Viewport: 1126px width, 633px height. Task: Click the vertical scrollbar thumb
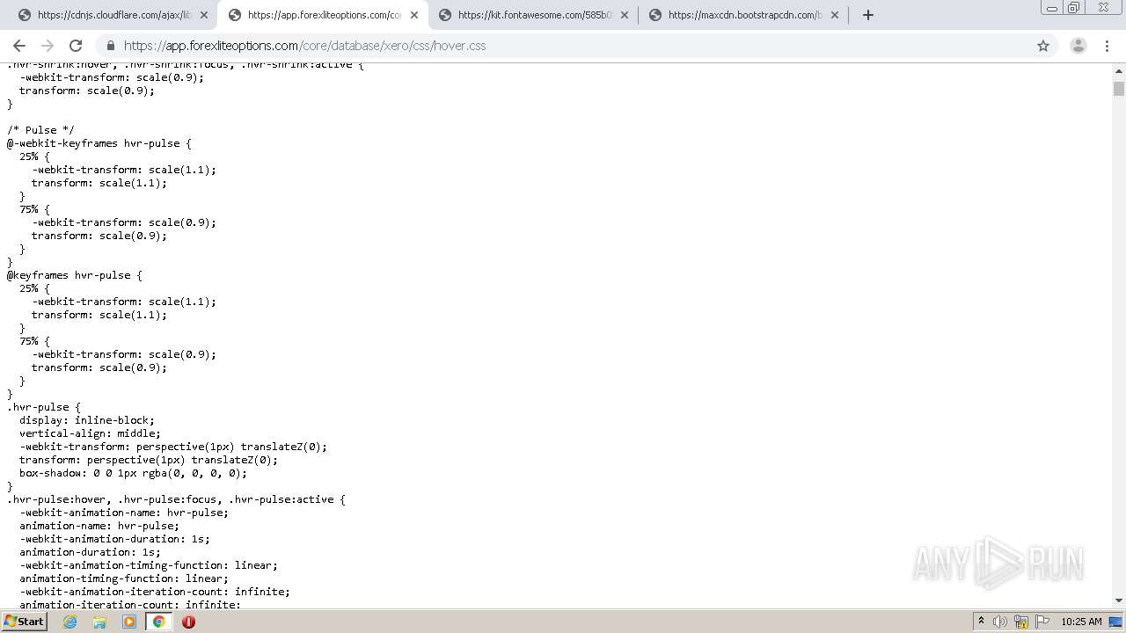click(1119, 89)
